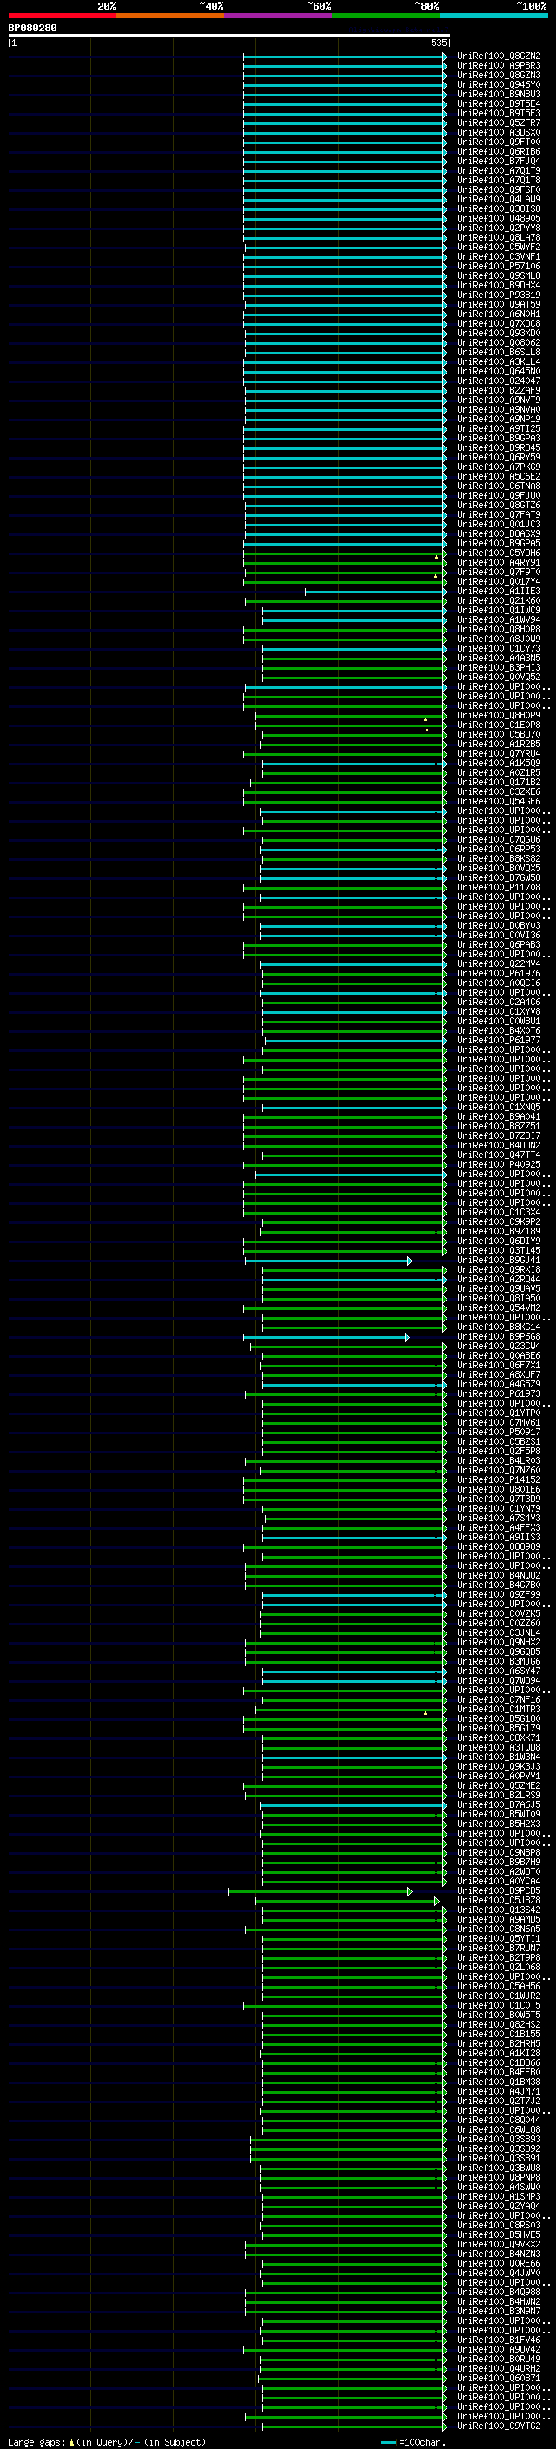Open hit UniRef100_A9P8R3
This screenshot has height=2449, width=556.
click(499, 66)
